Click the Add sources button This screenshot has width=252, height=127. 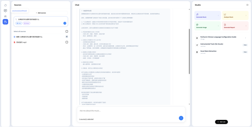(x=41, y=13)
